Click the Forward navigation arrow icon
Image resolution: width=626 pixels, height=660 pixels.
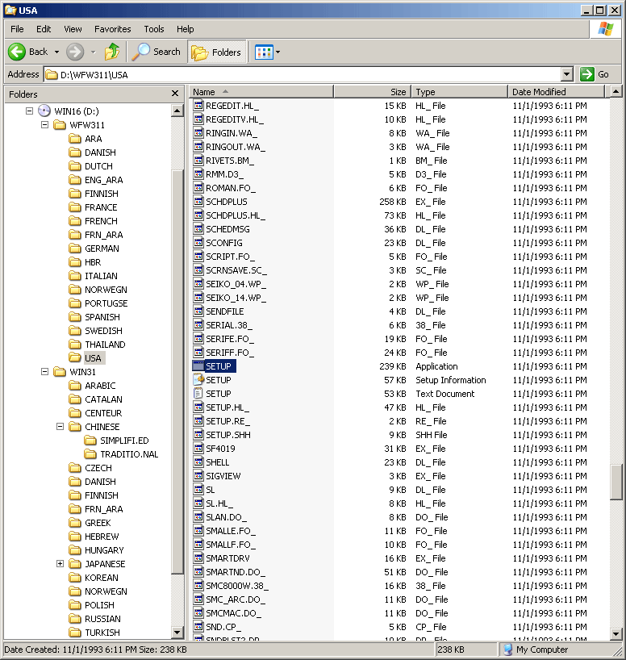(75, 52)
